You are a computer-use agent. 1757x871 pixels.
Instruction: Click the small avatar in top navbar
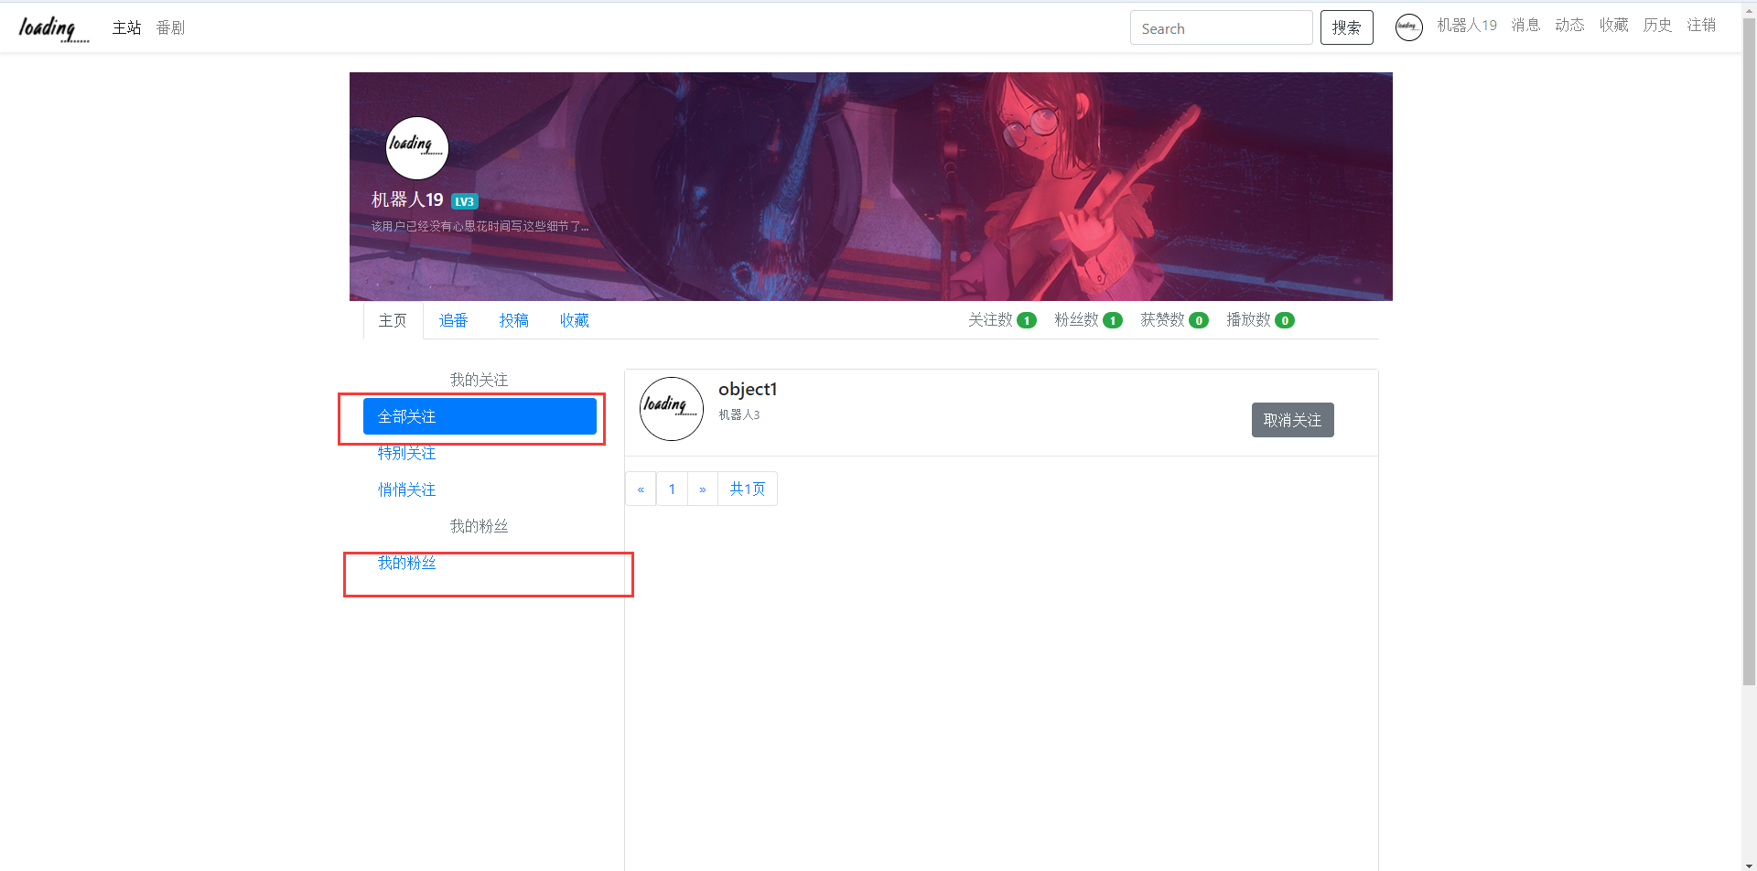[1408, 27]
